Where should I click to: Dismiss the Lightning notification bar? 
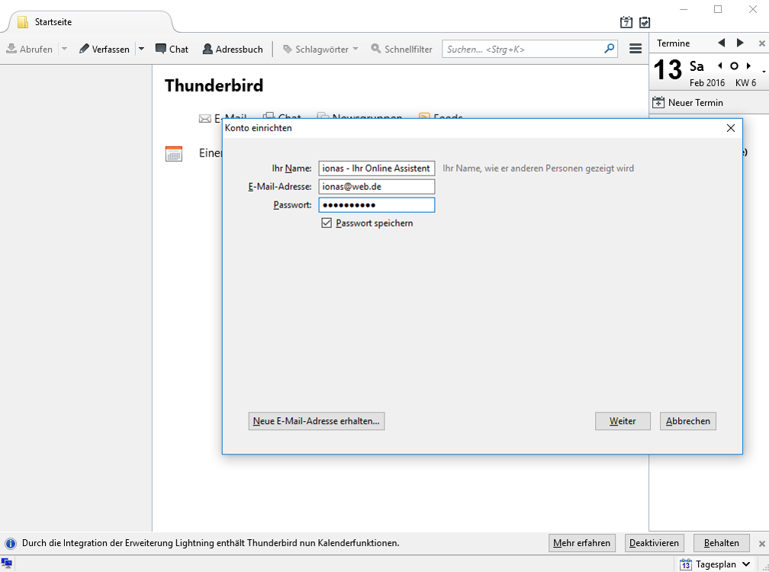point(761,544)
